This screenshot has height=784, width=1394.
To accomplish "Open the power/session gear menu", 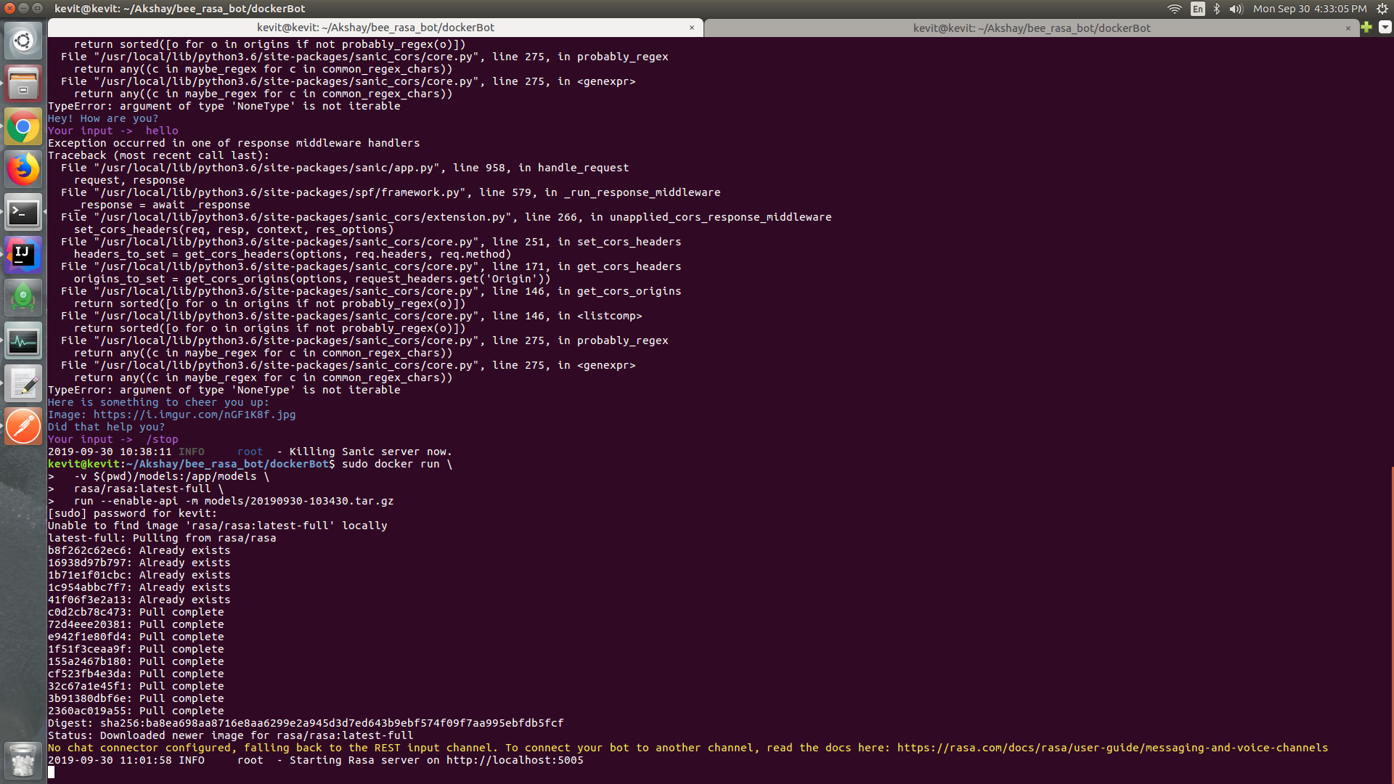I will (1382, 9).
